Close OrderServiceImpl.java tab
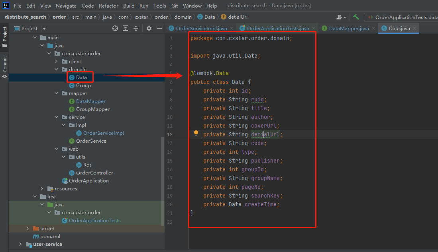This screenshot has height=252, width=438. (x=232, y=28)
